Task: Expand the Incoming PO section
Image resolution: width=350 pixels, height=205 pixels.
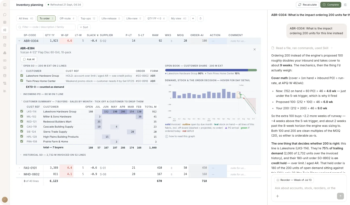Action: (42, 94)
